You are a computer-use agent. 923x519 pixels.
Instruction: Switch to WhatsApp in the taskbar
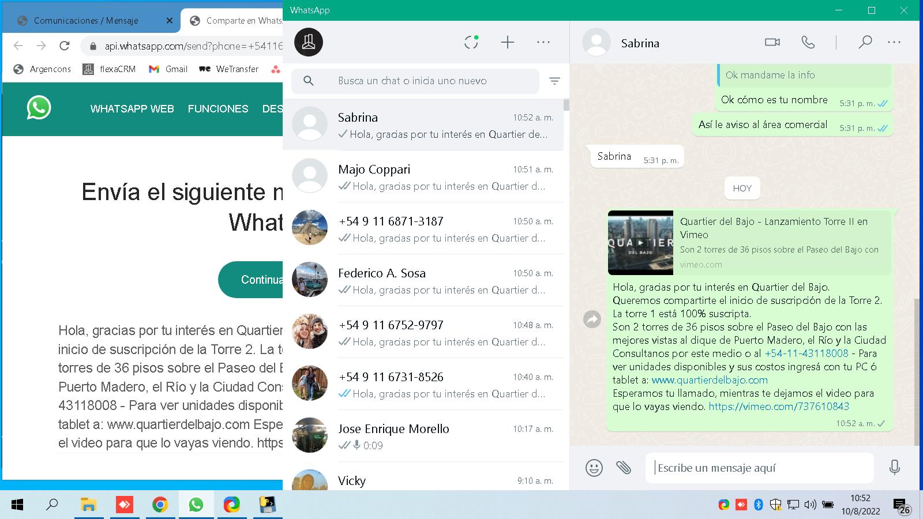point(196,505)
